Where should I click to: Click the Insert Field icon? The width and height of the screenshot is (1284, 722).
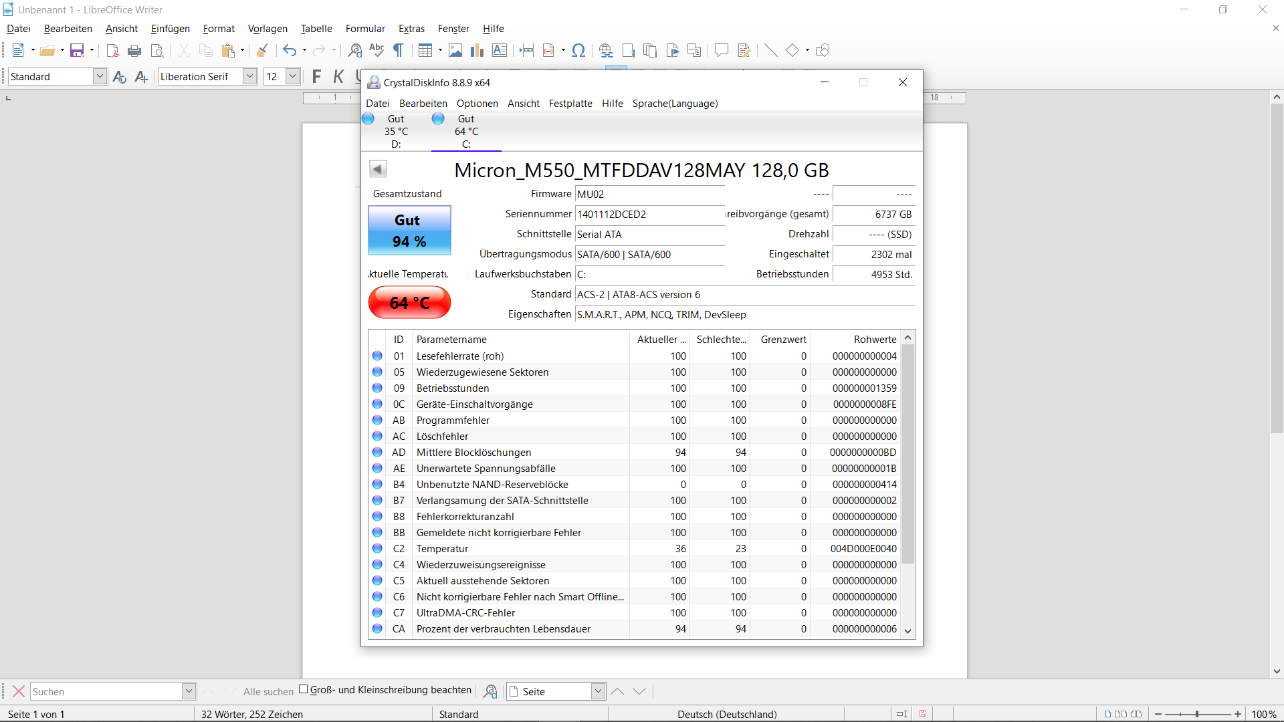pos(549,50)
